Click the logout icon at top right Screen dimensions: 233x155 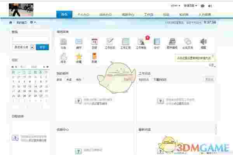(210, 6)
